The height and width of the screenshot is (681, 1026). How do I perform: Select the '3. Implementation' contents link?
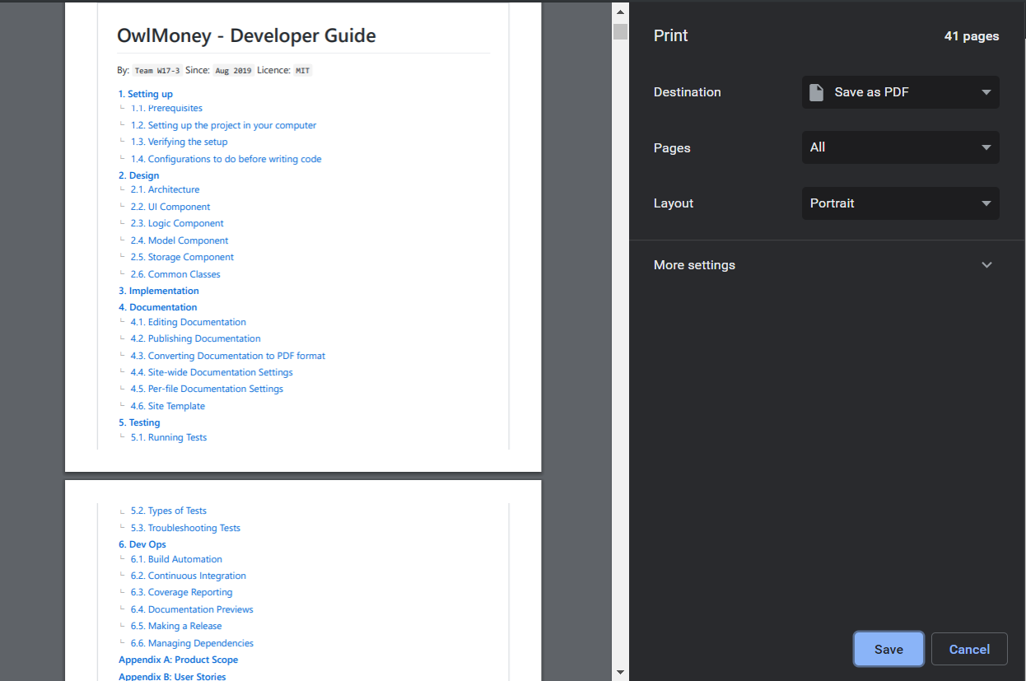[159, 291]
